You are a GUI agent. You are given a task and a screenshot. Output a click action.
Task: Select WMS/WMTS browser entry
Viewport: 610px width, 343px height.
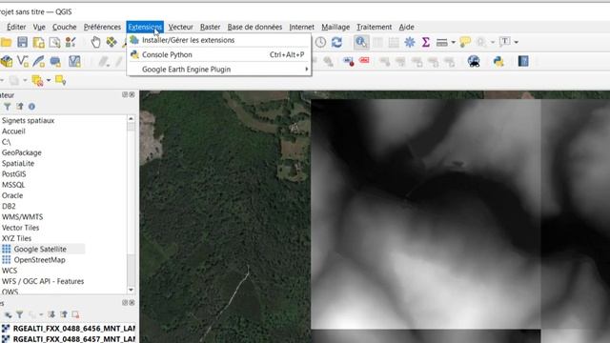pyautogui.click(x=22, y=217)
